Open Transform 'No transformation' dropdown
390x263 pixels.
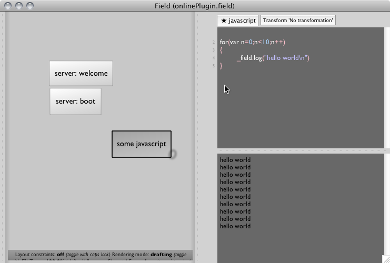tap(298, 21)
